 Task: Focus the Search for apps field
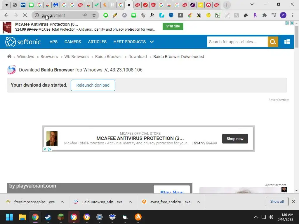point(237,42)
